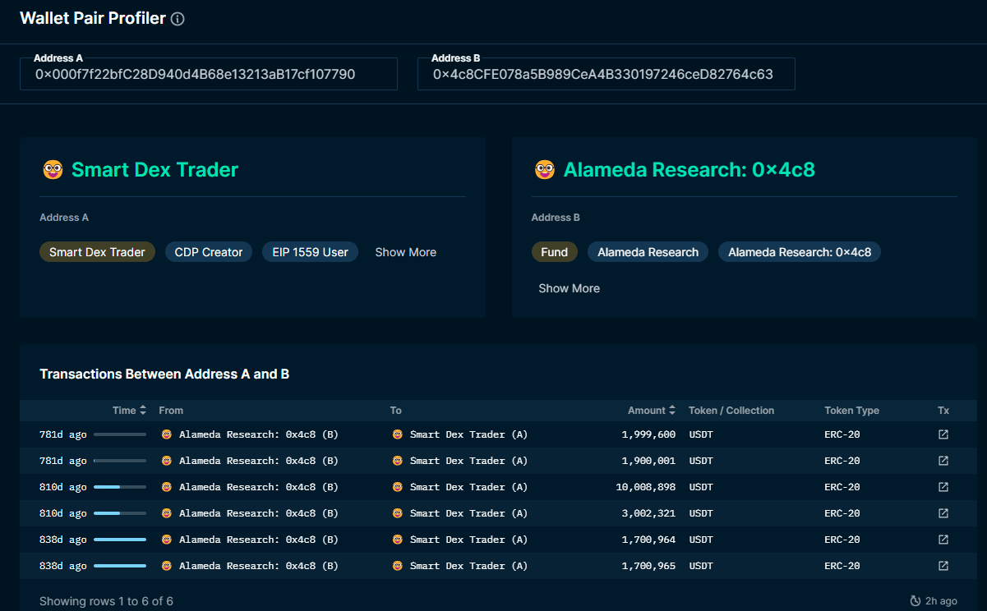Viewport: 987px width, 611px height.
Task: Open transaction link for 10,008,898 USDT row
Action: [943, 487]
